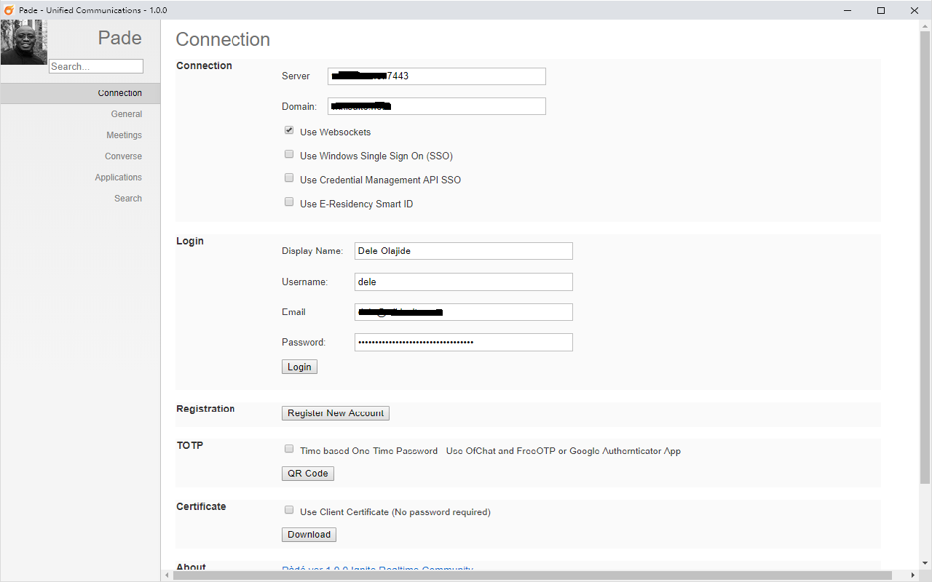Enable Use E-Residency Smart ID

click(289, 202)
